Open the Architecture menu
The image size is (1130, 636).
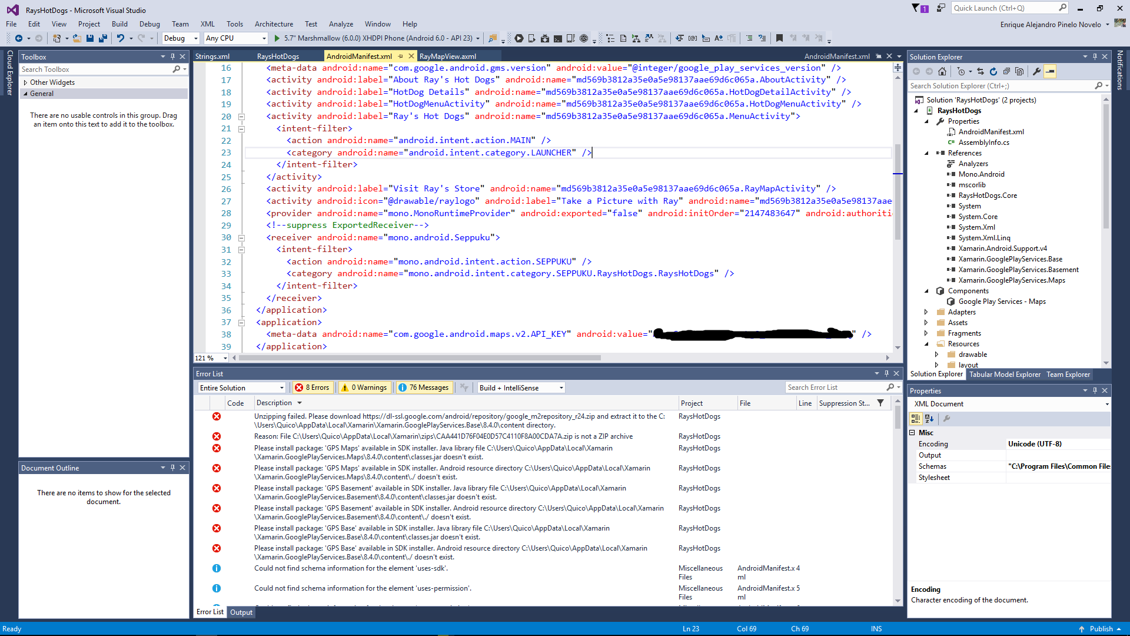(x=274, y=24)
